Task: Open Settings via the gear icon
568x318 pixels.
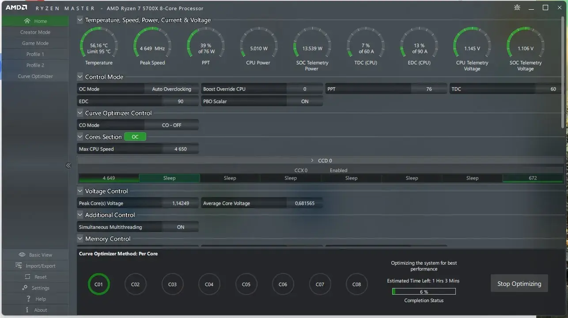Action: (x=24, y=288)
